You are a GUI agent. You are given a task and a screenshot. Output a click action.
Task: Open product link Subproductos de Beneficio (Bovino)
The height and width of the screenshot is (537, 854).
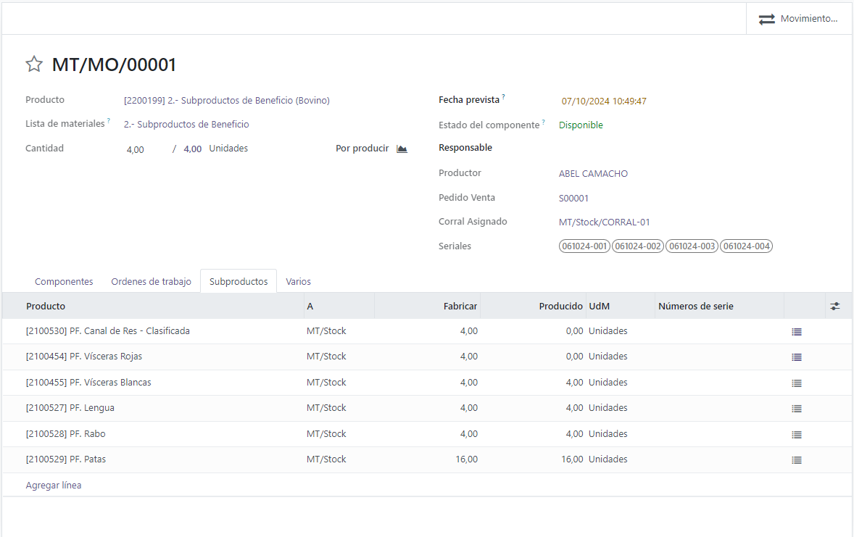227,100
